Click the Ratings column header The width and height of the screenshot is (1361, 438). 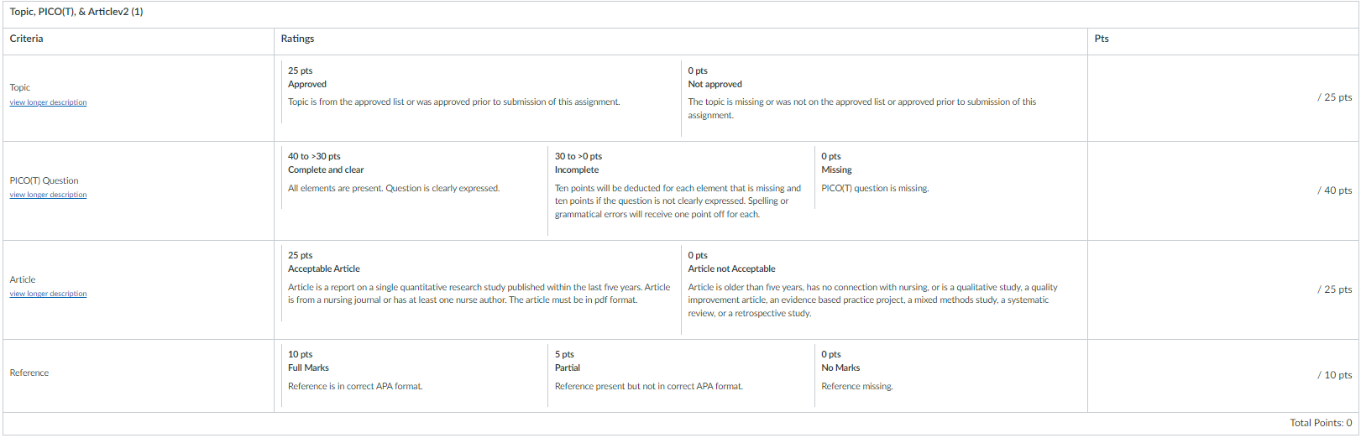pyautogui.click(x=297, y=39)
